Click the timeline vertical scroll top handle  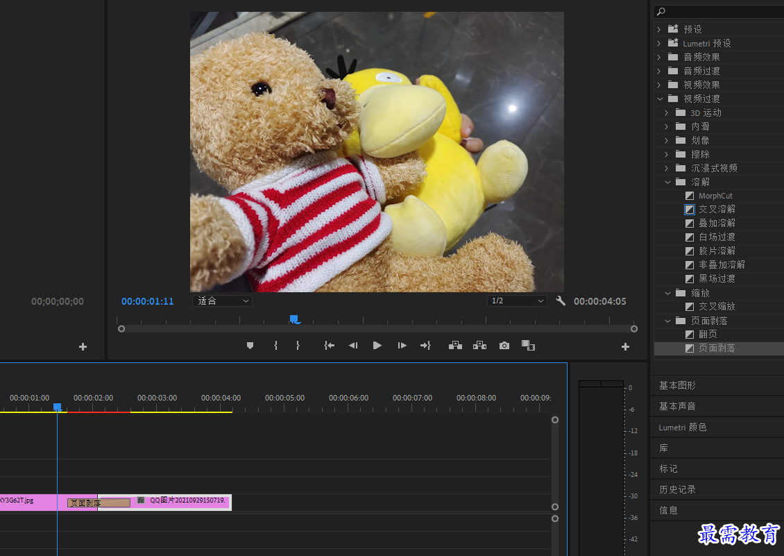point(555,420)
